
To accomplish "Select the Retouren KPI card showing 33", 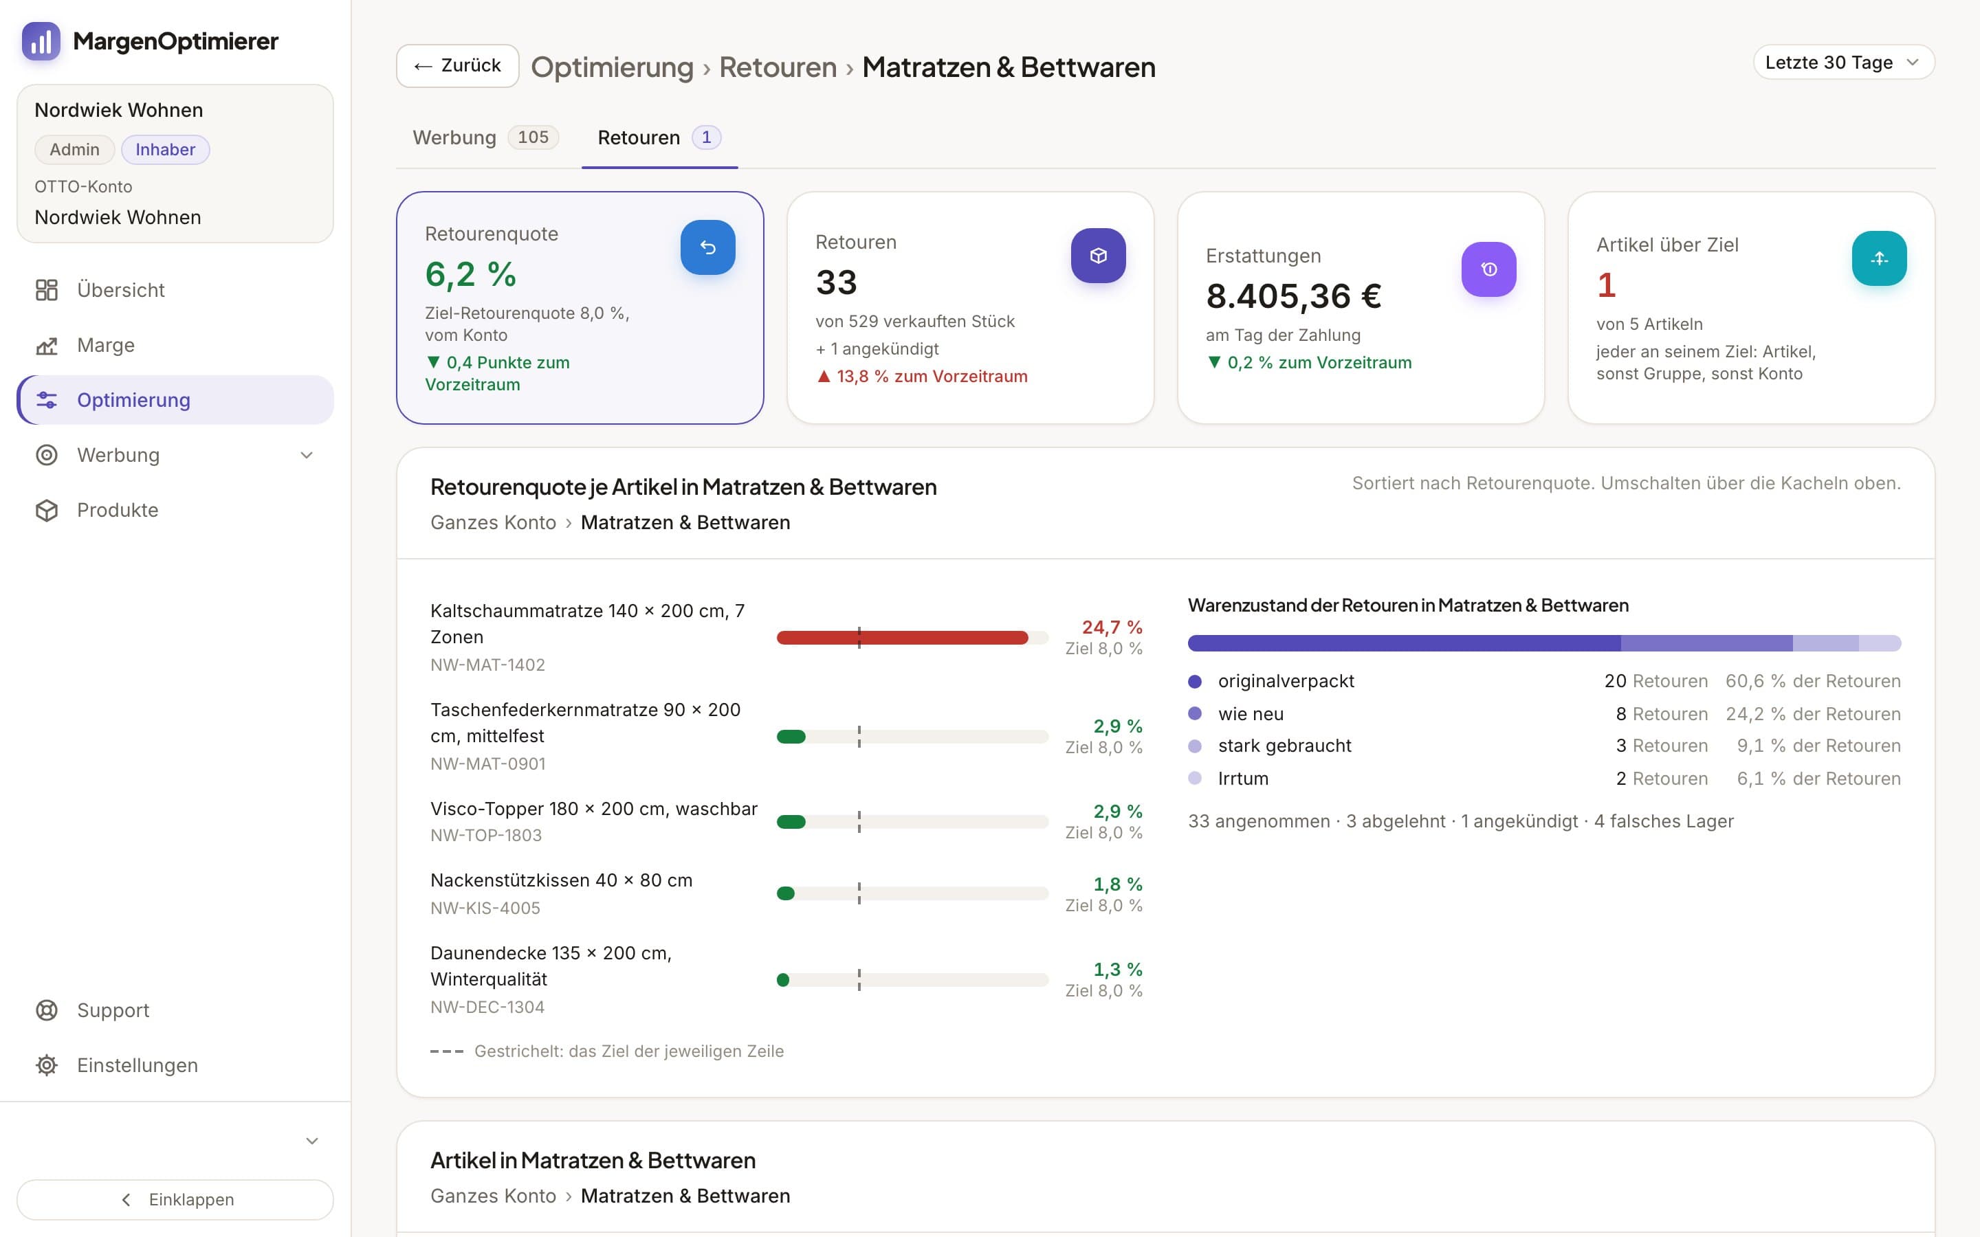I will [x=970, y=308].
